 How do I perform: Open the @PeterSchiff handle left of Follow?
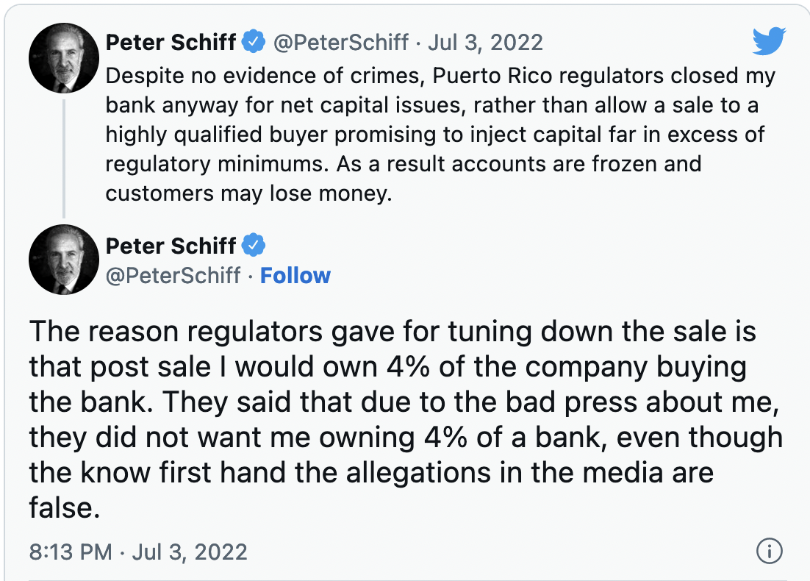click(x=173, y=276)
